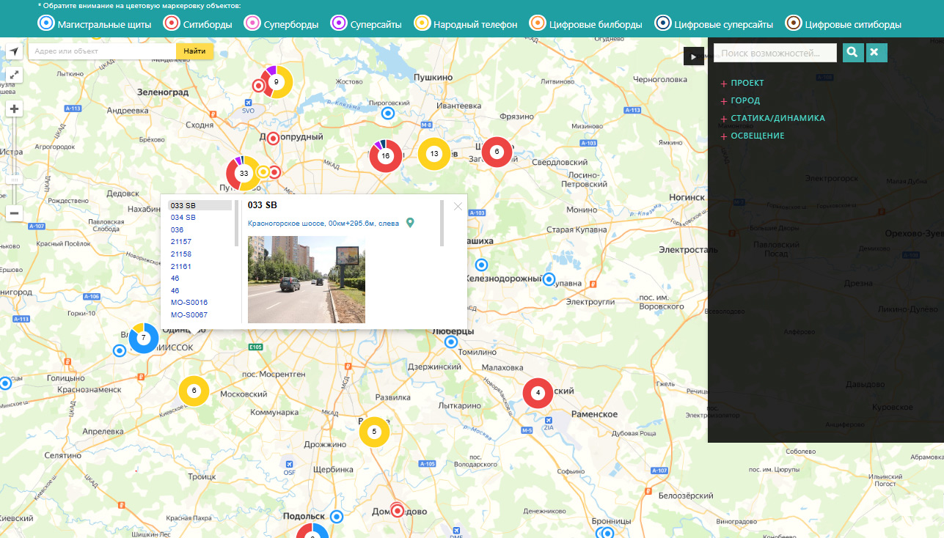Click the map zoom slider handle
This screenshot has width=944, height=538.
(14, 179)
